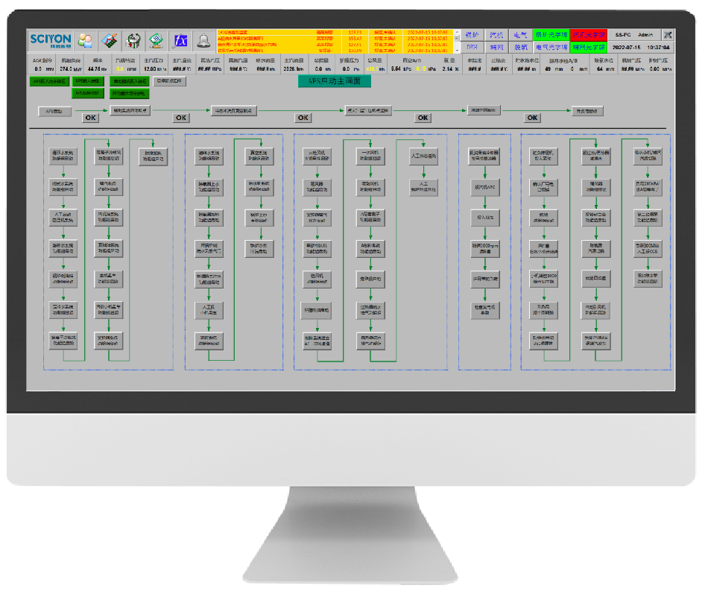Open the fx function icon
Image resolution: width=705 pixels, height=600 pixels.
click(x=180, y=40)
